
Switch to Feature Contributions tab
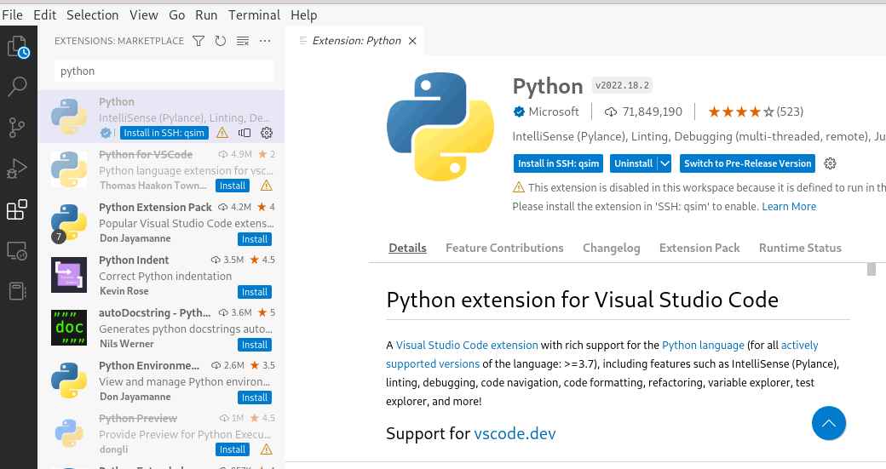(504, 248)
